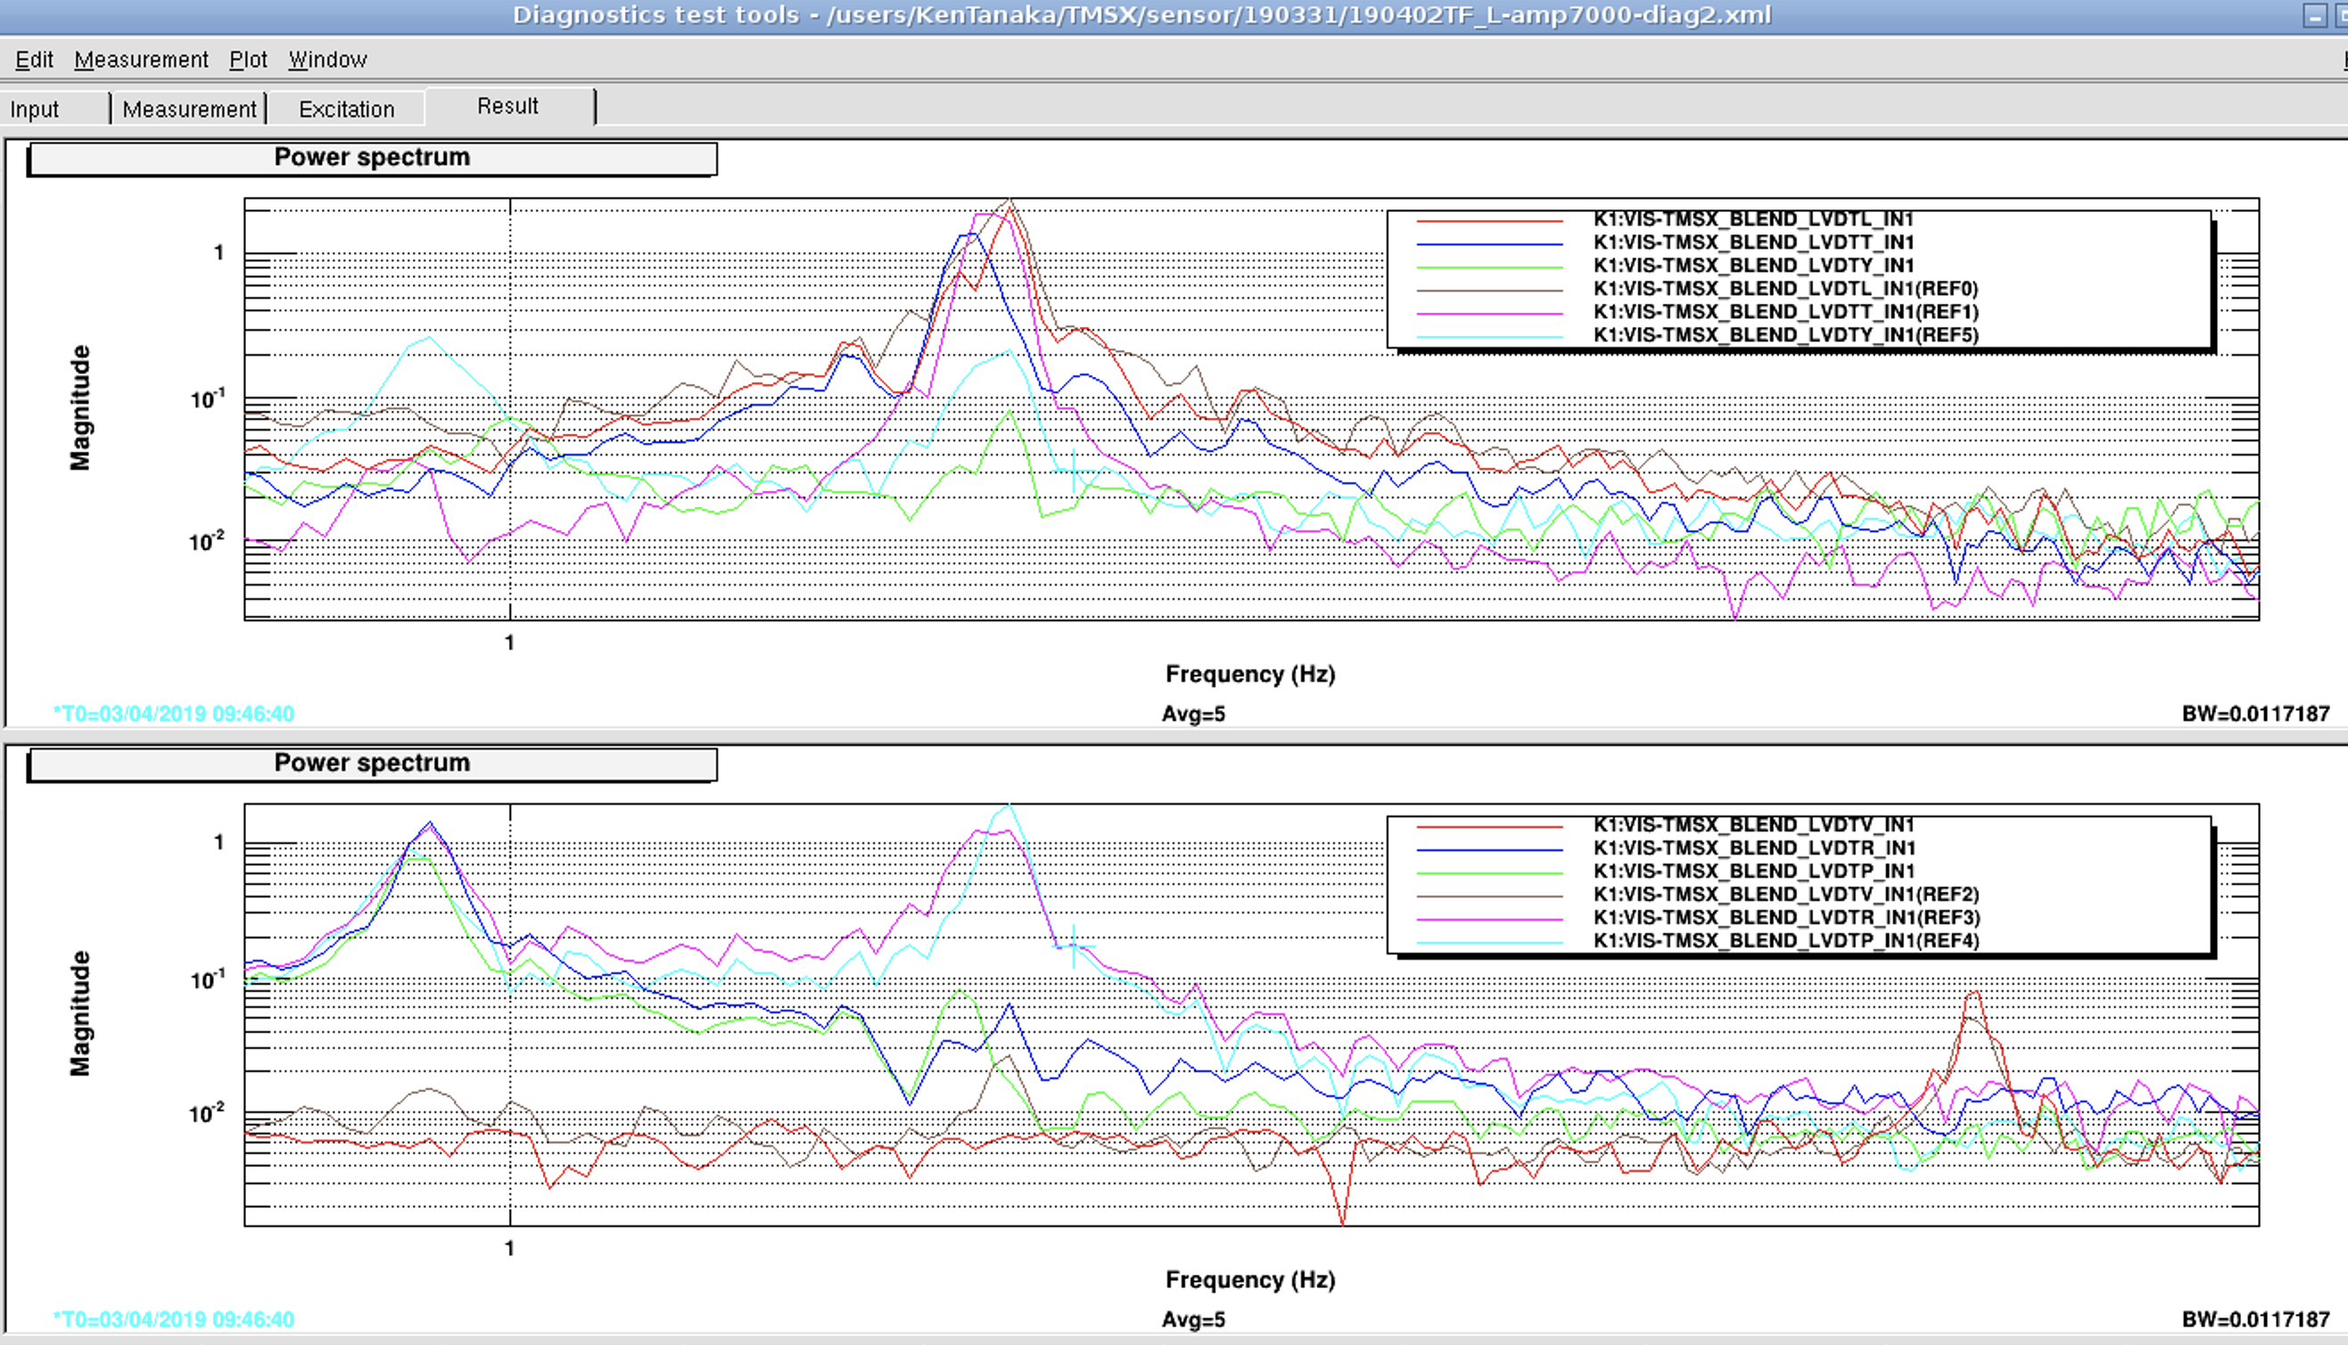Image resolution: width=2348 pixels, height=1345 pixels.
Task: Open the Plot menu
Action: pyautogui.click(x=248, y=60)
